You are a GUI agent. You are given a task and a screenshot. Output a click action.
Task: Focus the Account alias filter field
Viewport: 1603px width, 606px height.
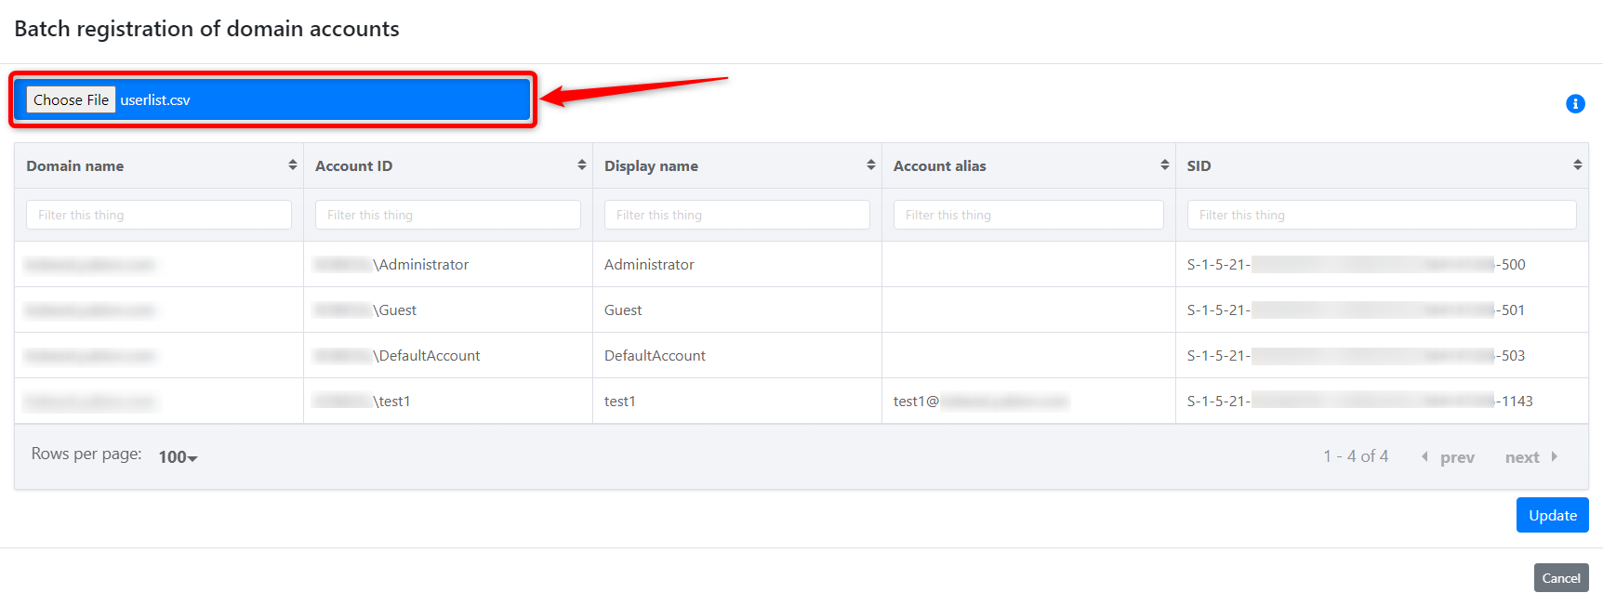pos(1028,215)
